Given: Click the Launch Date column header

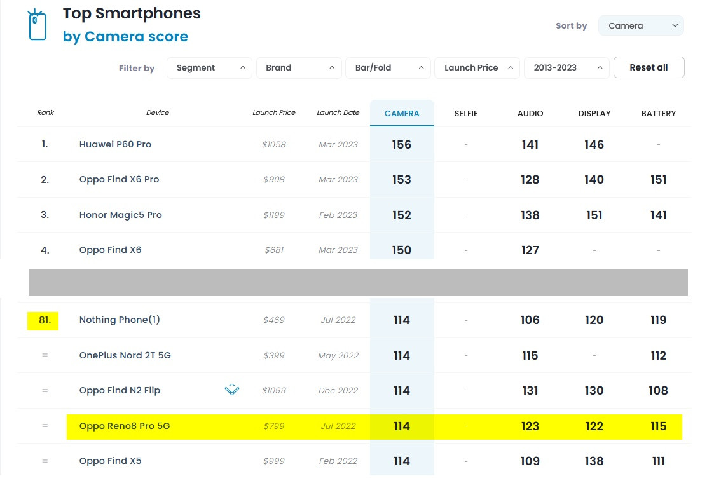Looking at the screenshot, I should pyautogui.click(x=338, y=113).
